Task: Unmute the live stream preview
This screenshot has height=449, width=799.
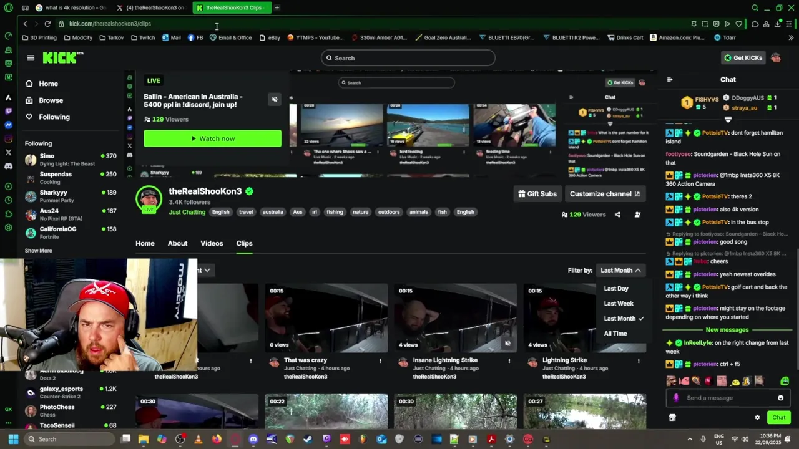Action: tap(275, 99)
